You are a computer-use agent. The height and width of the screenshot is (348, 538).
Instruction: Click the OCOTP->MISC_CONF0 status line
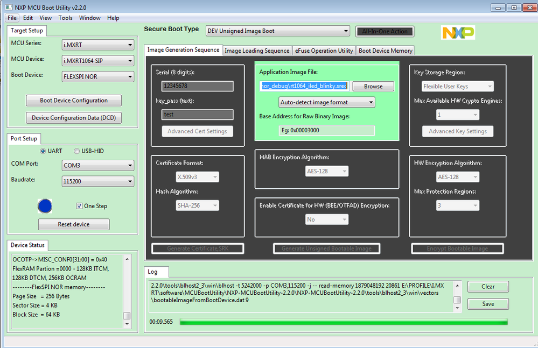pyautogui.click(x=60, y=260)
